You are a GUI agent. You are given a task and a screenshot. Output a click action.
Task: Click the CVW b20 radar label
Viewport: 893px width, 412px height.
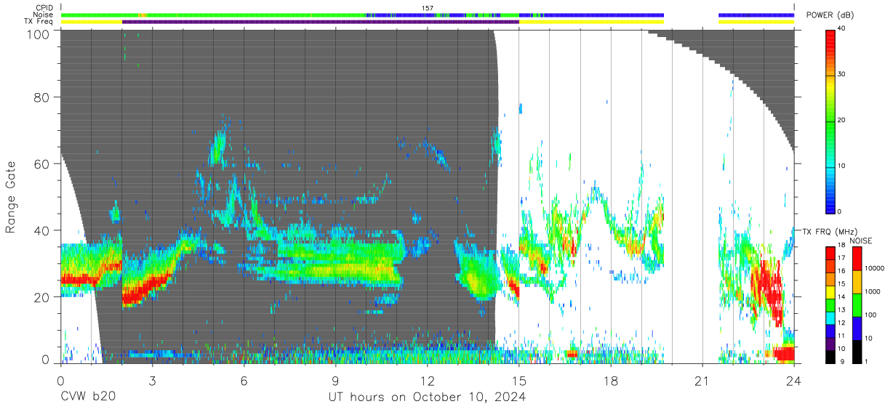click(x=87, y=397)
